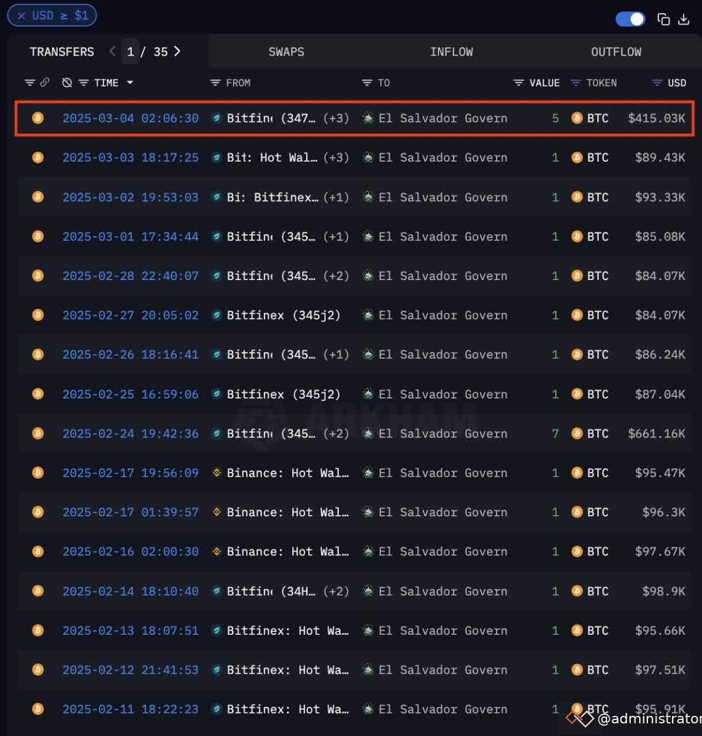Click Bitcoin chain icon in 2025-03-01 row

[x=38, y=236]
